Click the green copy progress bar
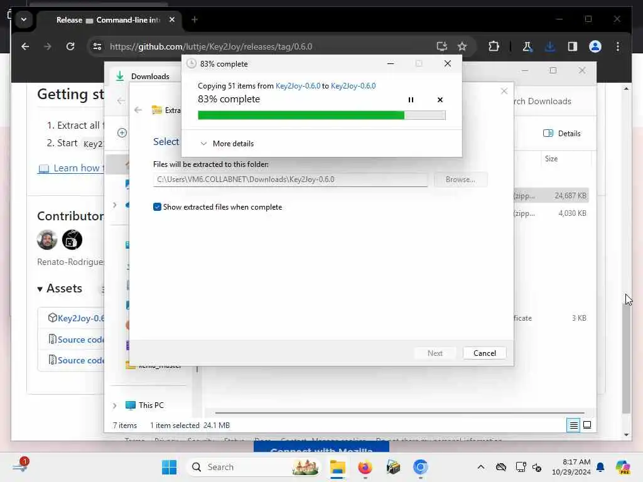The image size is (643, 482). click(321, 115)
